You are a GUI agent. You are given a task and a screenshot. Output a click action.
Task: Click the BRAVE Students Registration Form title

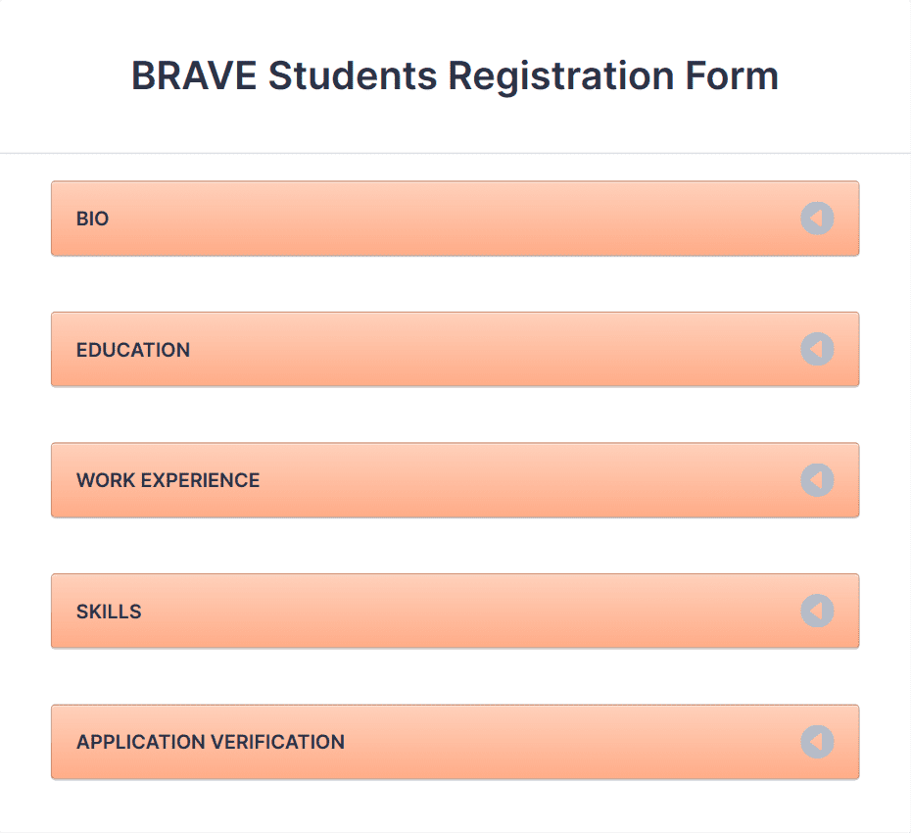click(455, 76)
